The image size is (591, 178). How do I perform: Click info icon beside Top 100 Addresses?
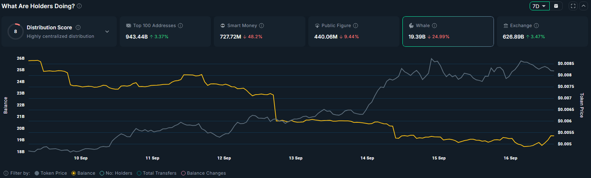click(180, 26)
